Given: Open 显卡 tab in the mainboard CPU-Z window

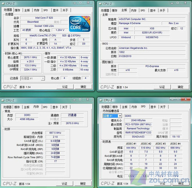Looking at the screenshot, I should 153,10.
